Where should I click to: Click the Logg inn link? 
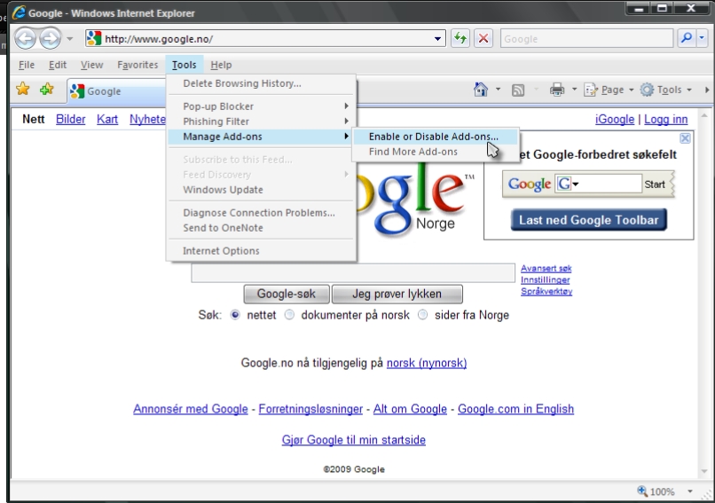point(665,120)
